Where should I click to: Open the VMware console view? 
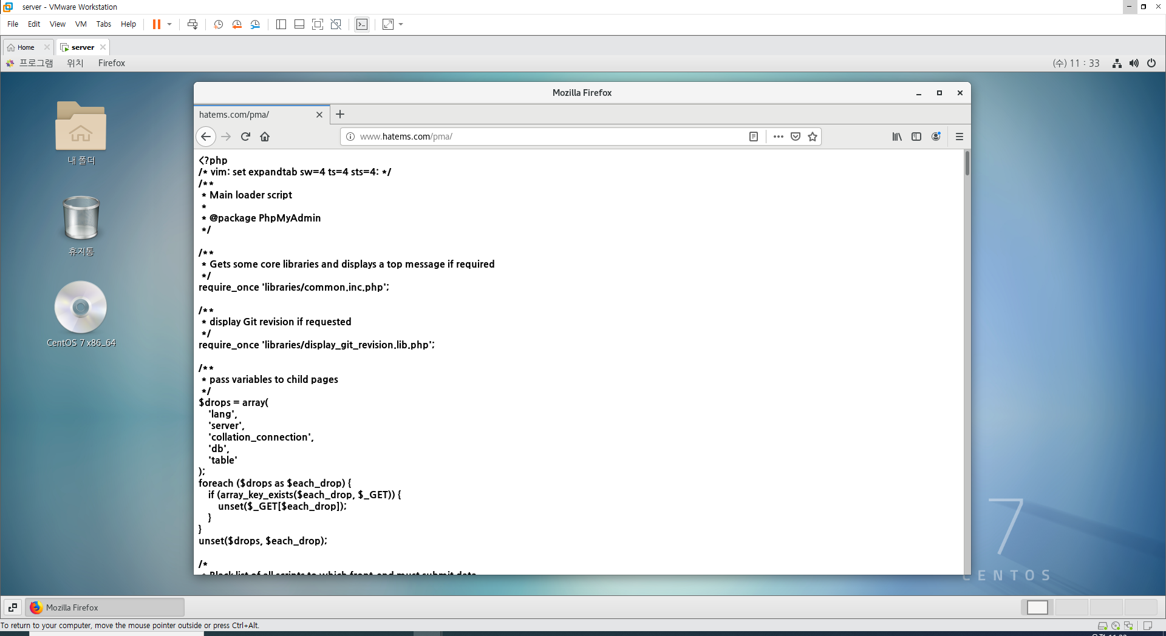click(362, 24)
